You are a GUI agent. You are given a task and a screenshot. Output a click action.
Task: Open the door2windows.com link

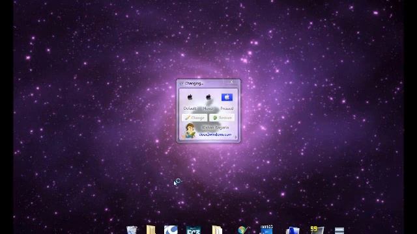215,135
